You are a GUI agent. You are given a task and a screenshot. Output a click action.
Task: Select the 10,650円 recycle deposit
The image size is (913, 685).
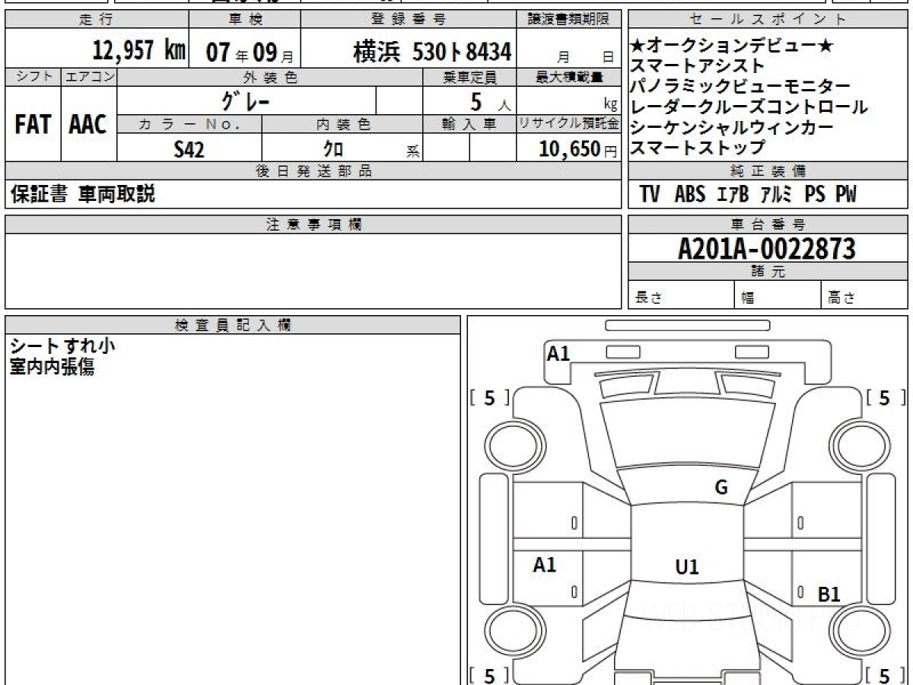[x=578, y=149]
